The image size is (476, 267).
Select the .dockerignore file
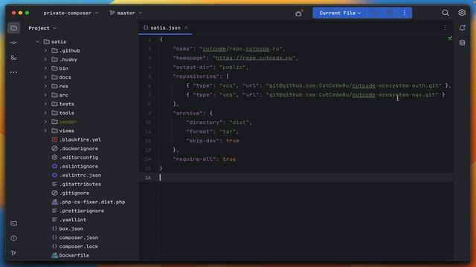79,148
